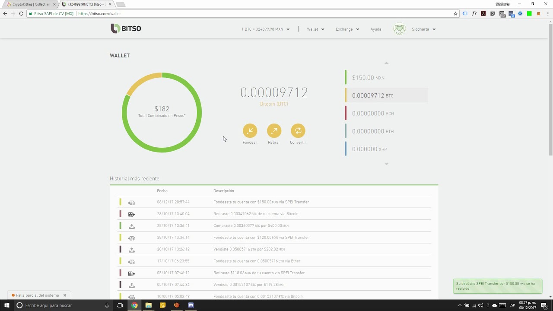Click purchase icon in 28/10/17 13:36:41 row
The image size is (553, 311).
(x=132, y=226)
